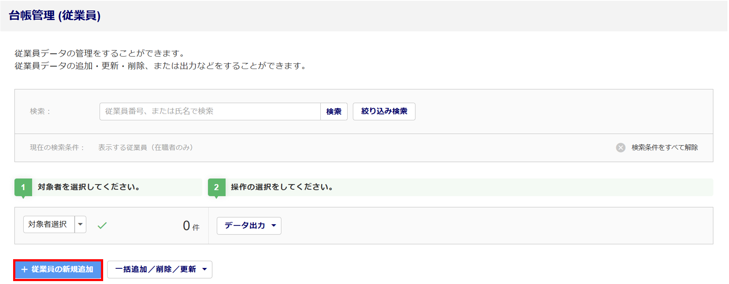
Task: Click the 操作の選択をしてください step heading
Action: pyautogui.click(x=282, y=187)
